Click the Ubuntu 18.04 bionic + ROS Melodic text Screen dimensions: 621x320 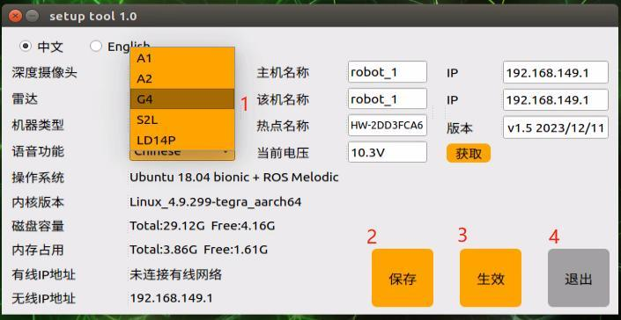pyautogui.click(x=234, y=177)
